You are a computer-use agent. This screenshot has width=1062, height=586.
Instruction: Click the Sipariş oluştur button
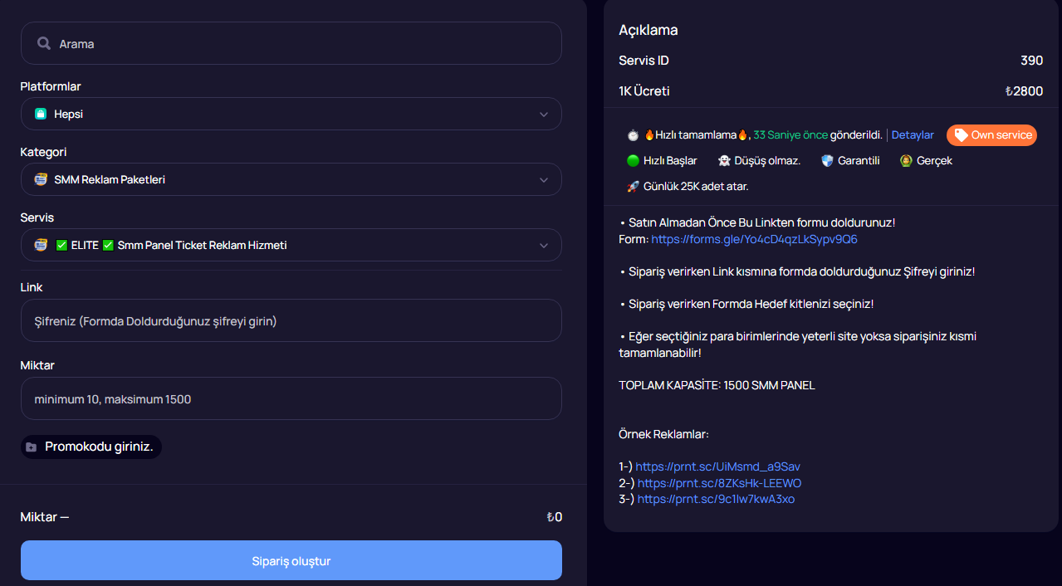291,560
